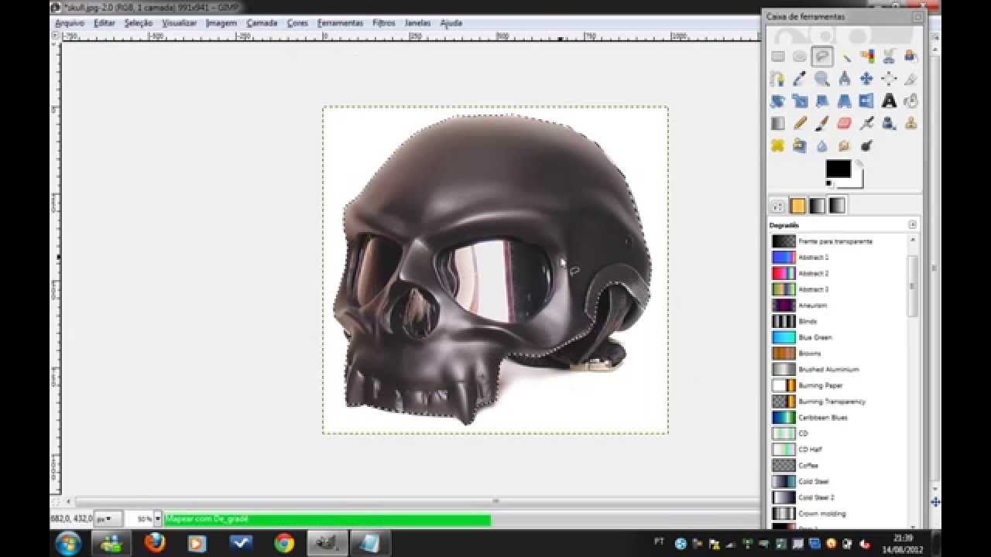Select the Rectangle Select tool
Viewport: 991px width, 557px height.
click(777, 56)
